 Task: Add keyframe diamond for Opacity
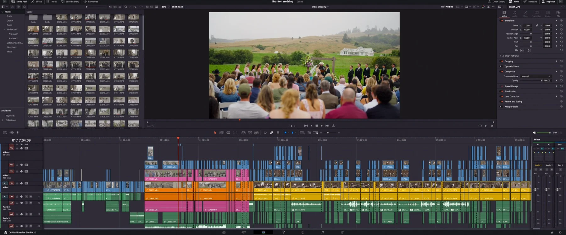tap(556, 80)
